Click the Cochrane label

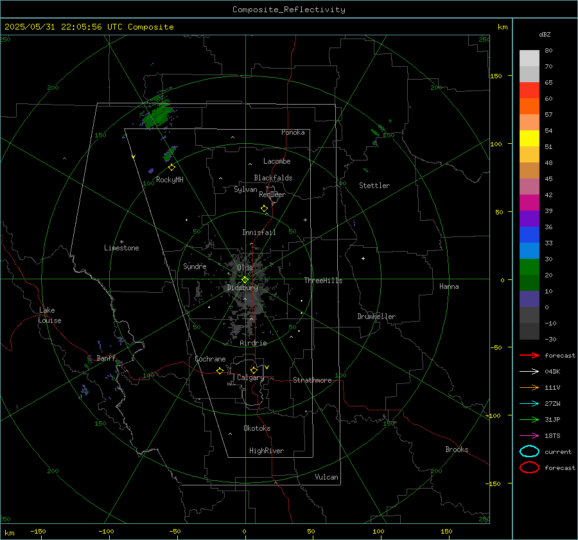click(x=210, y=359)
